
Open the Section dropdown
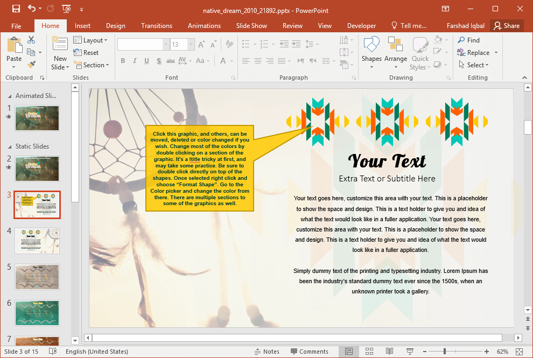coord(92,65)
